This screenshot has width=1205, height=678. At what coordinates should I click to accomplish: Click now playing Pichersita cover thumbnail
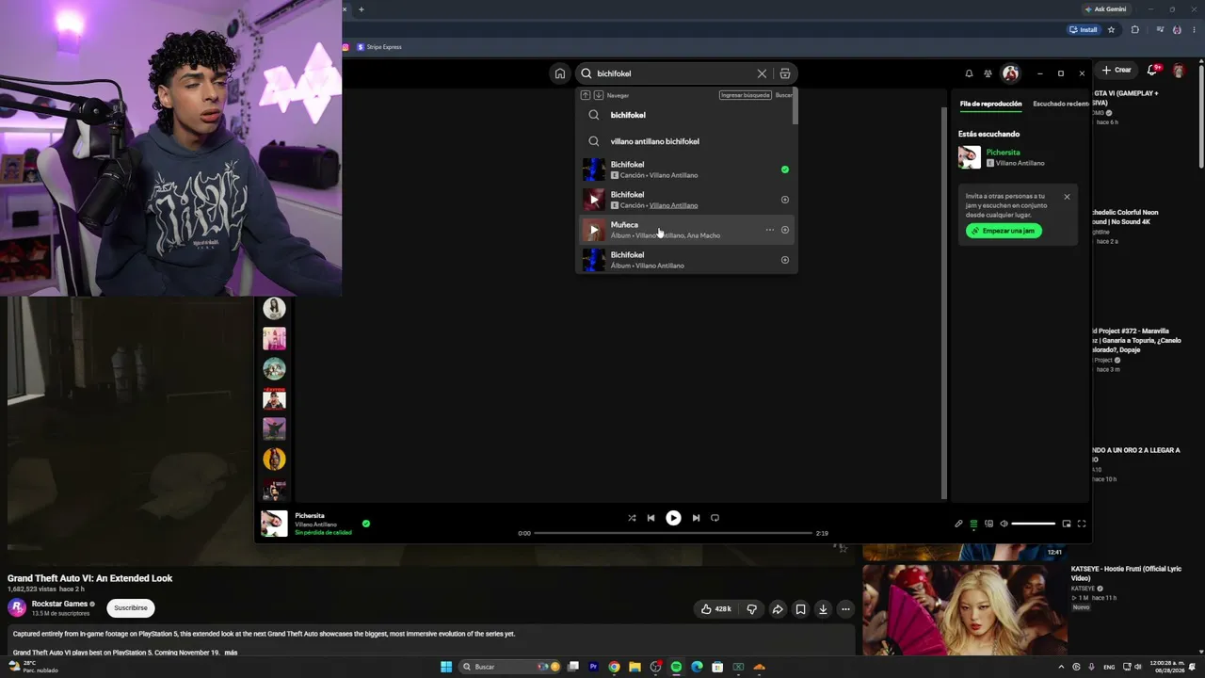pyautogui.click(x=274, y=524)
